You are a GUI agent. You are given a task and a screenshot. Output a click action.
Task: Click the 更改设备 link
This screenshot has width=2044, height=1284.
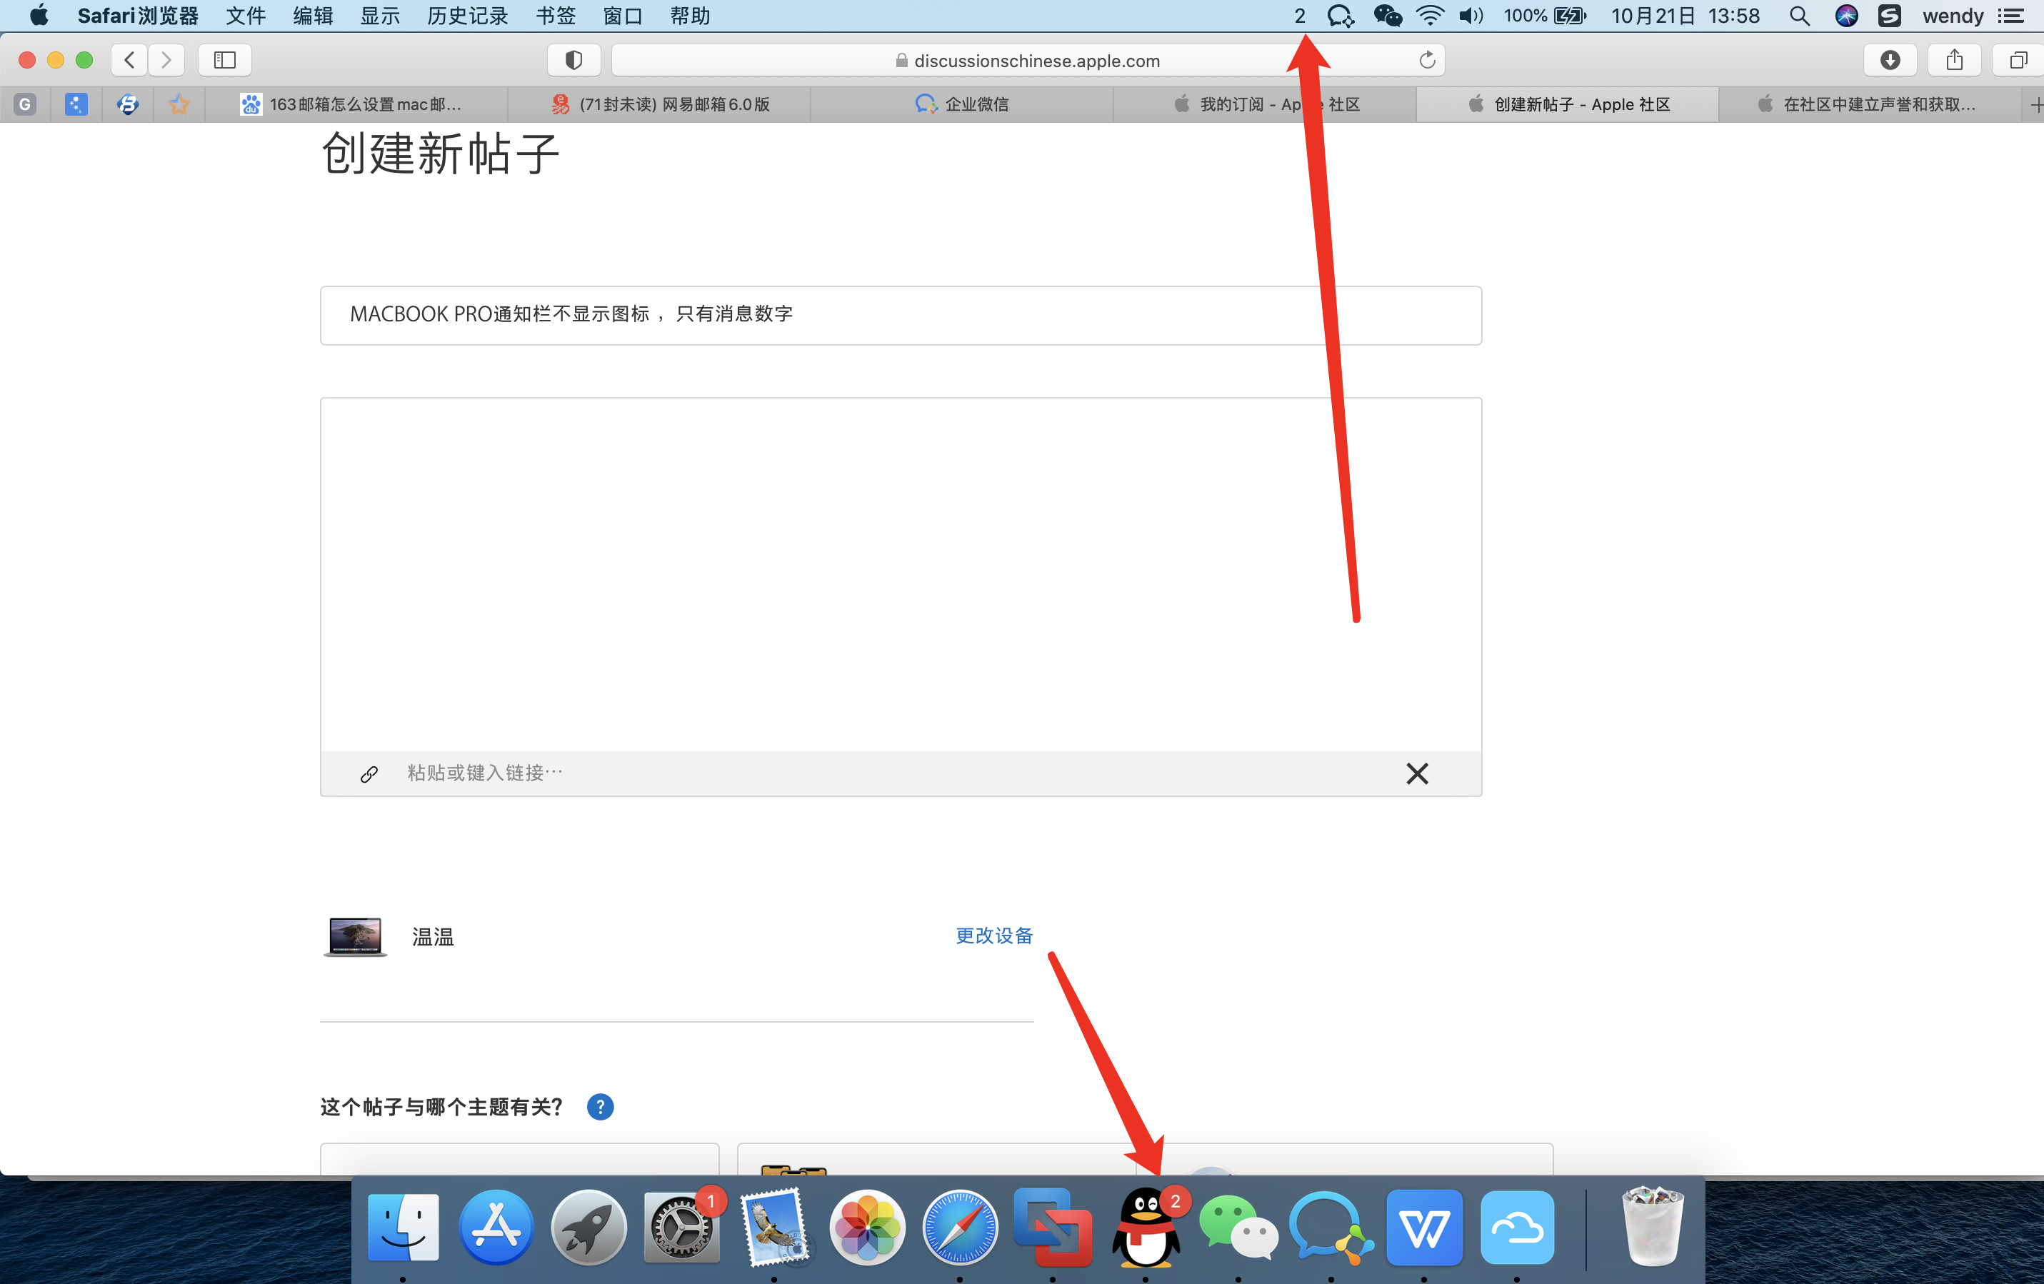click(994, 936)
